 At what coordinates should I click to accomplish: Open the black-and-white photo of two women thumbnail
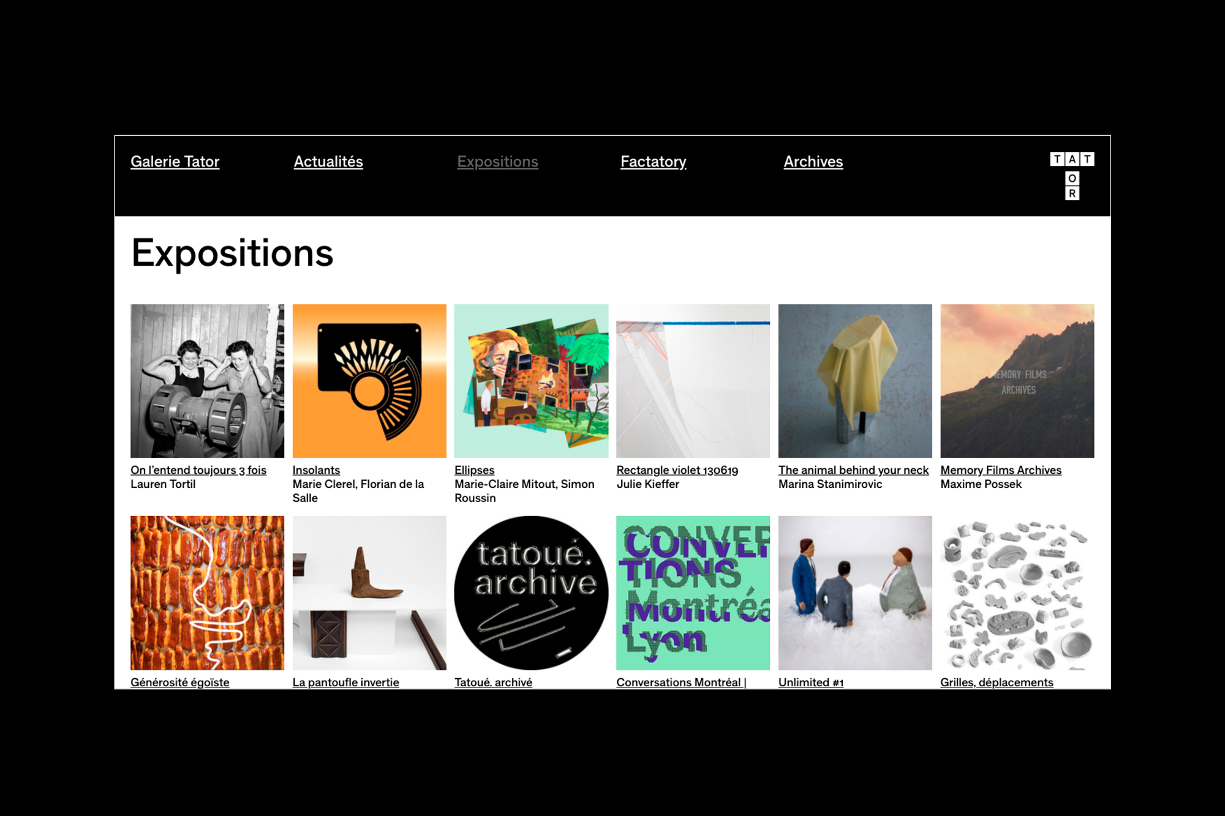(x=207, y=381)
